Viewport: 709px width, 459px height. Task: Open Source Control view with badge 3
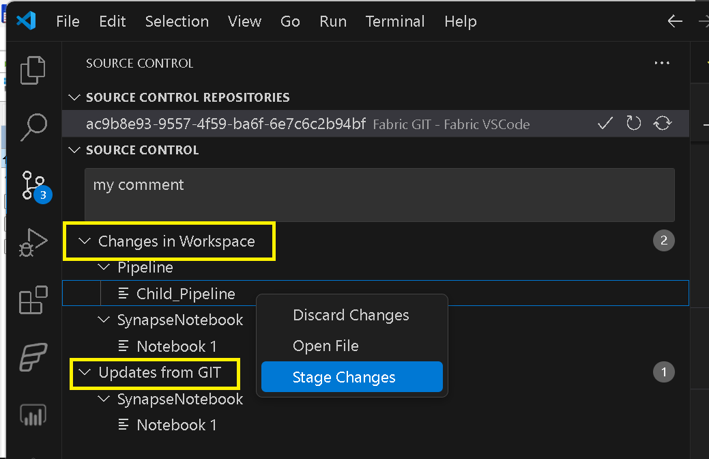(x=35, y=186)
